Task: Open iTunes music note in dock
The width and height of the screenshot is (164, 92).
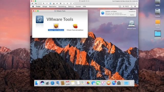Action: pyautogui.click(x=104, y=83)
